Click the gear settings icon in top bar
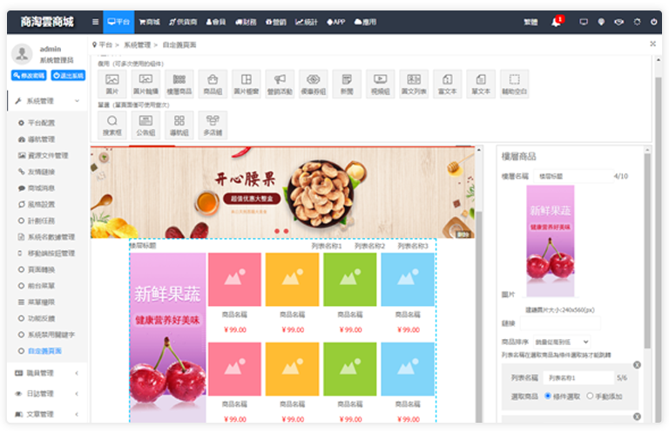The width and height of the screenshot is (669, 434). point(637,22)
